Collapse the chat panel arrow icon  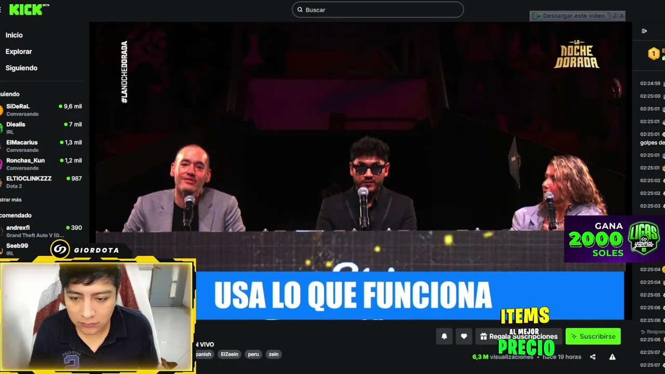[x=644, y=31]
